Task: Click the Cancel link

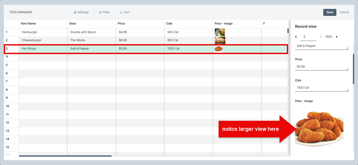Action: (x=344, y=12)
